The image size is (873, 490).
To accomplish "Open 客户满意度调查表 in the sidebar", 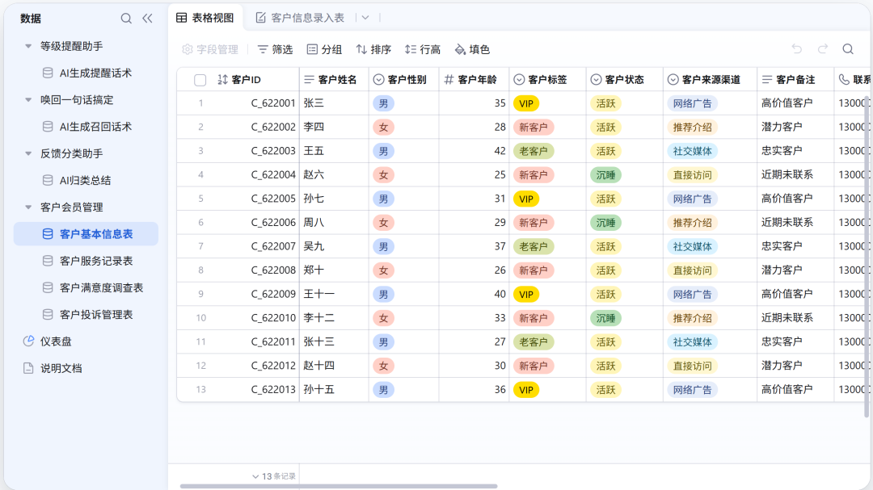I will [x=86, y=287].
